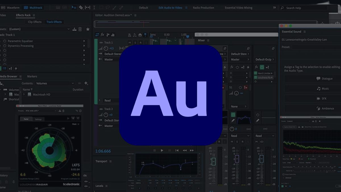Click the Track 2 volume knob

(106, 115)
